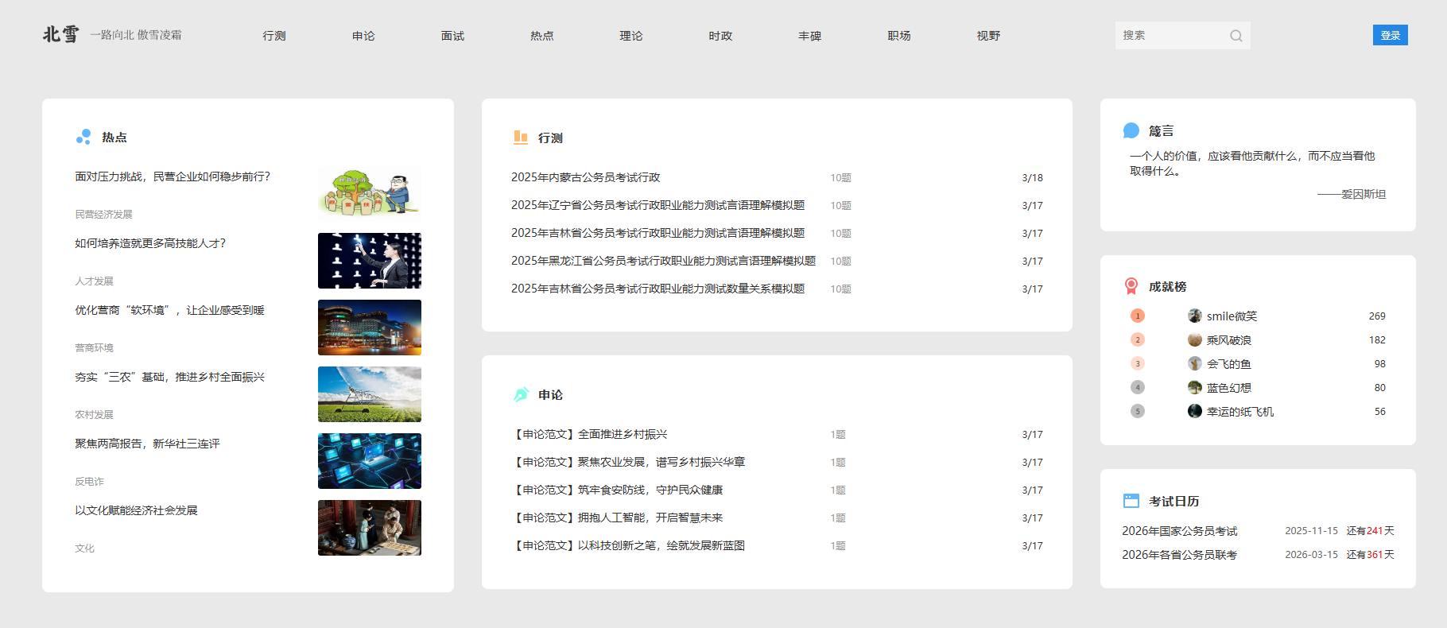Select 职场 in the top navigation
This screenshot has width=1447, height=628.
click(x=898, y=36)
